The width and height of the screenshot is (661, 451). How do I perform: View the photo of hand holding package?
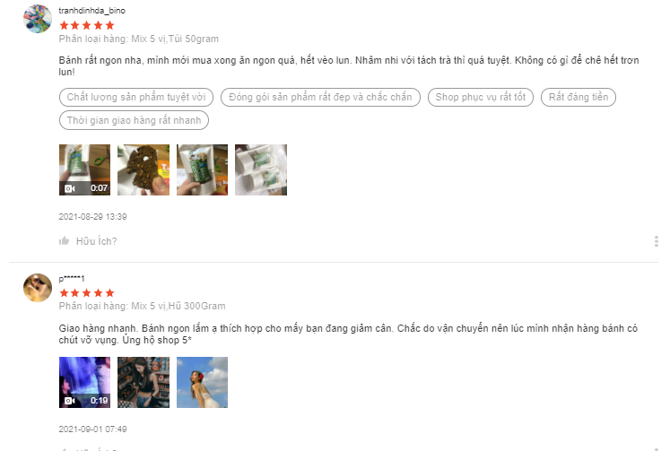[x=202, y=169]
